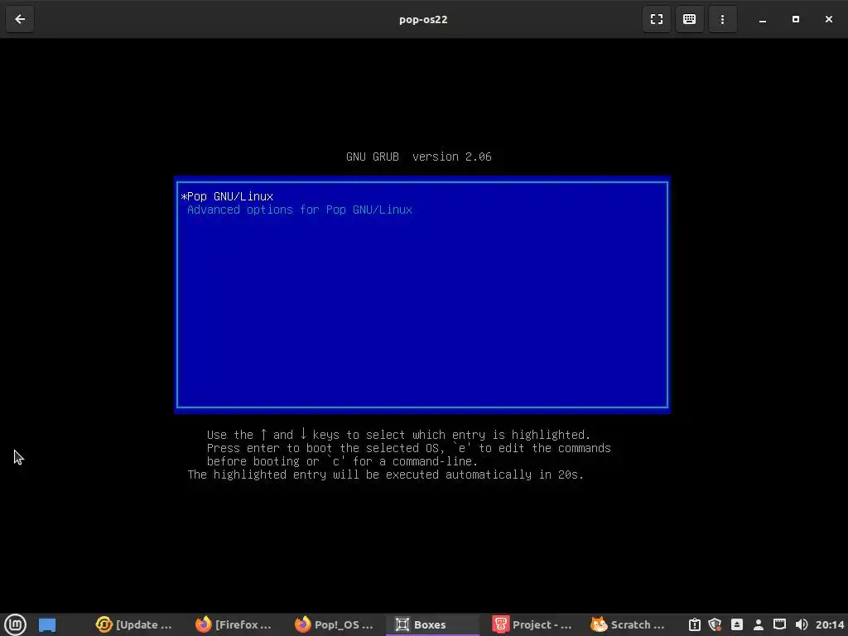Open the Linux Mint start menu
The image size is (848, 636).
(x=15, y=624)
